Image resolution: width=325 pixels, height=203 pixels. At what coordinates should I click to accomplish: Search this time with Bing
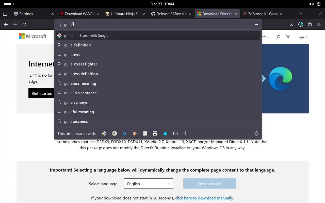point(125,133)
